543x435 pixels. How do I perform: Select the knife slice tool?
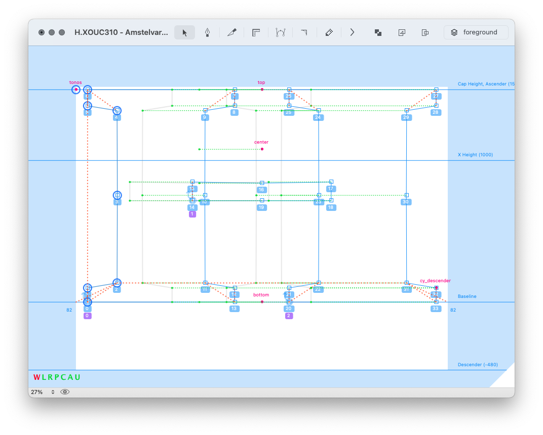231,32
